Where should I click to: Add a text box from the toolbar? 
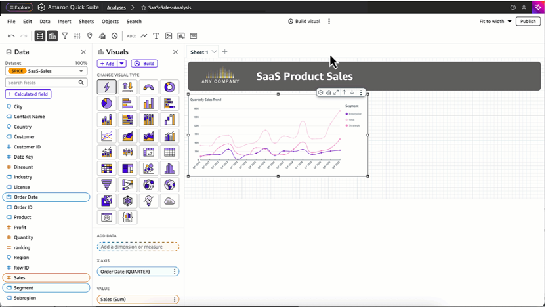point(156,36)
